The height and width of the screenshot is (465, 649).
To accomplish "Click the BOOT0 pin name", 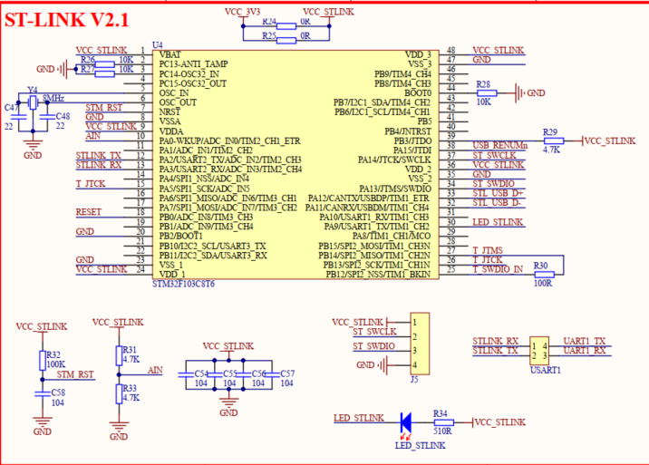I will point(418,93).
